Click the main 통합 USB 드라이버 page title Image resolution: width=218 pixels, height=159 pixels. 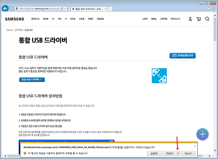coord(43,40)
